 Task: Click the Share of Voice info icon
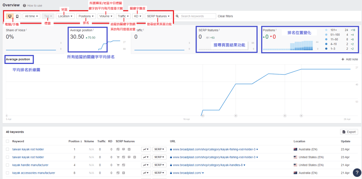tap(27, 30)
